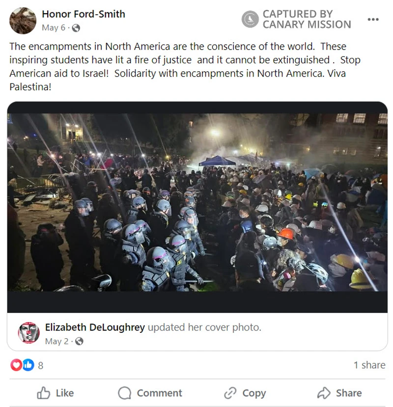This screenshot has width=393, height=407.
Task: Click the globe privacy icon beside May 6
Action: coord(76,28)
